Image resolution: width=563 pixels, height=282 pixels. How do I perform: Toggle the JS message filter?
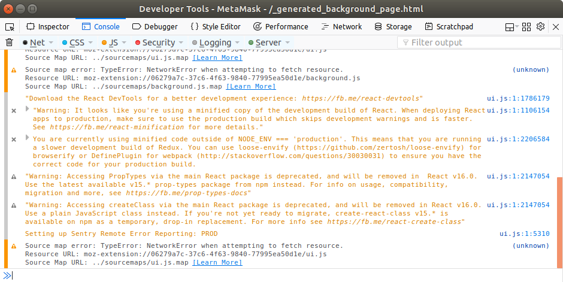(x=110, y=43)
